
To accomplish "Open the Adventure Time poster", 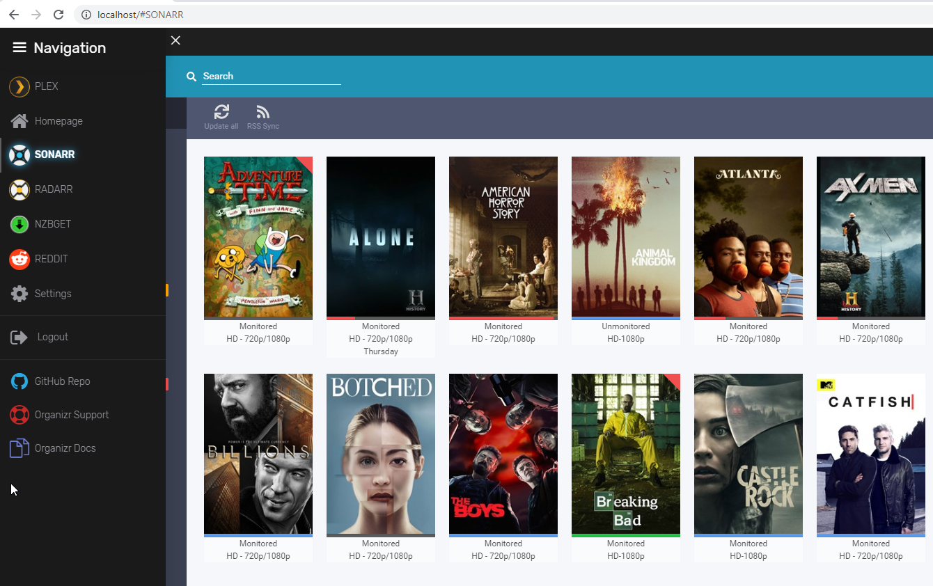I will [258, 237].
